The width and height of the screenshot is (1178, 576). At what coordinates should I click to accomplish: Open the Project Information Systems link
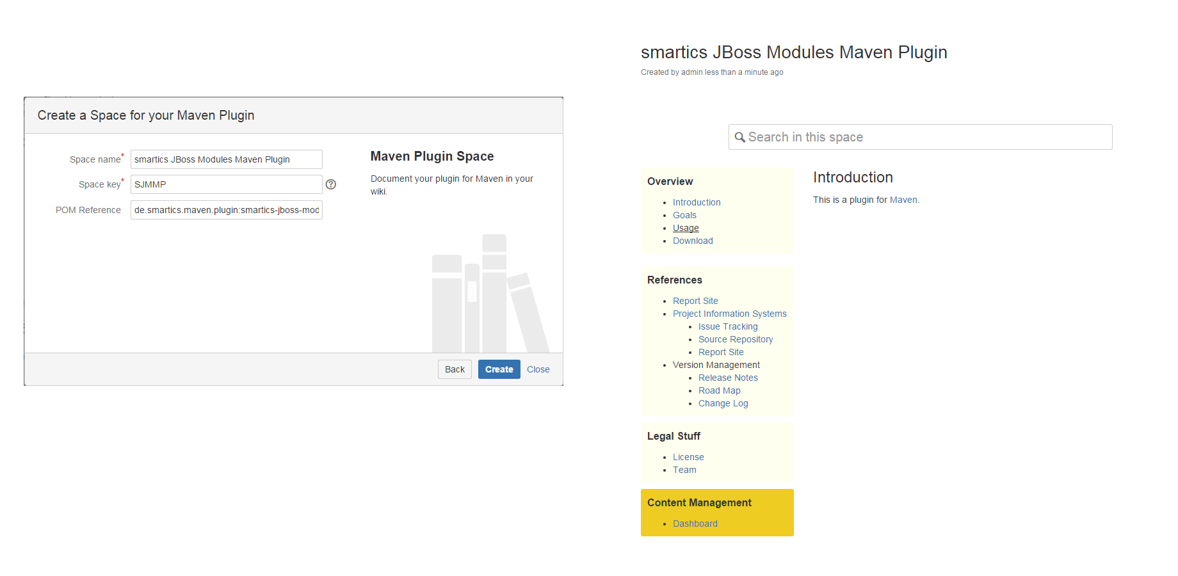click(730, 314)
